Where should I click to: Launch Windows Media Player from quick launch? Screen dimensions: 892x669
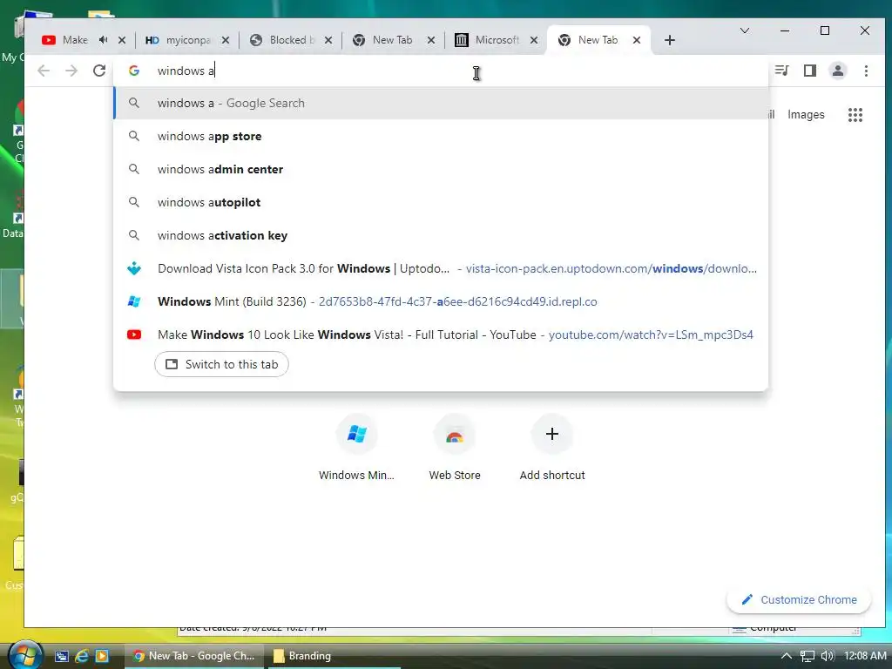[102, 656]
